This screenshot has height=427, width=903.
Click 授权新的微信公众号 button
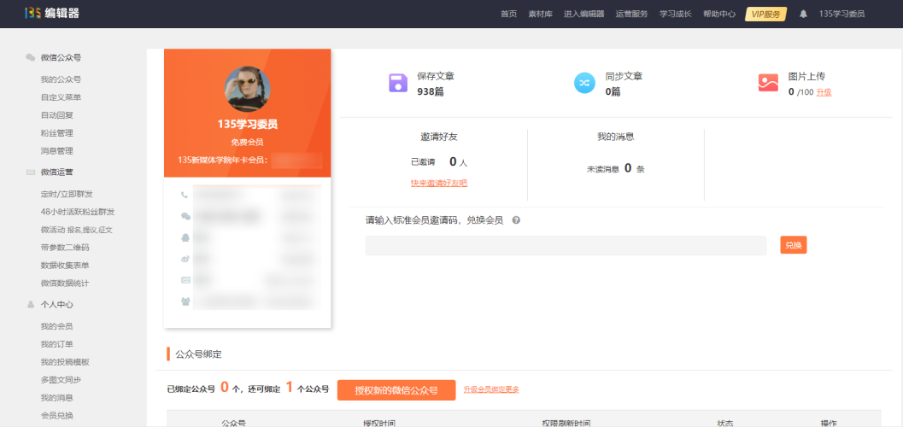[x=396, y=390]
